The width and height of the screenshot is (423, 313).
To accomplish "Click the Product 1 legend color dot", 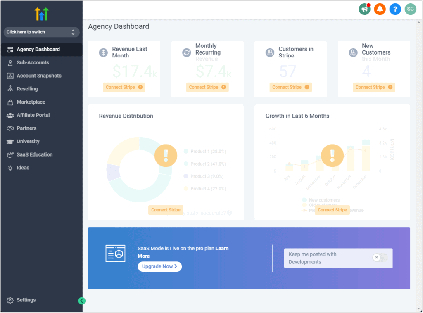I will pyautogui.click(x=186, y=151).
